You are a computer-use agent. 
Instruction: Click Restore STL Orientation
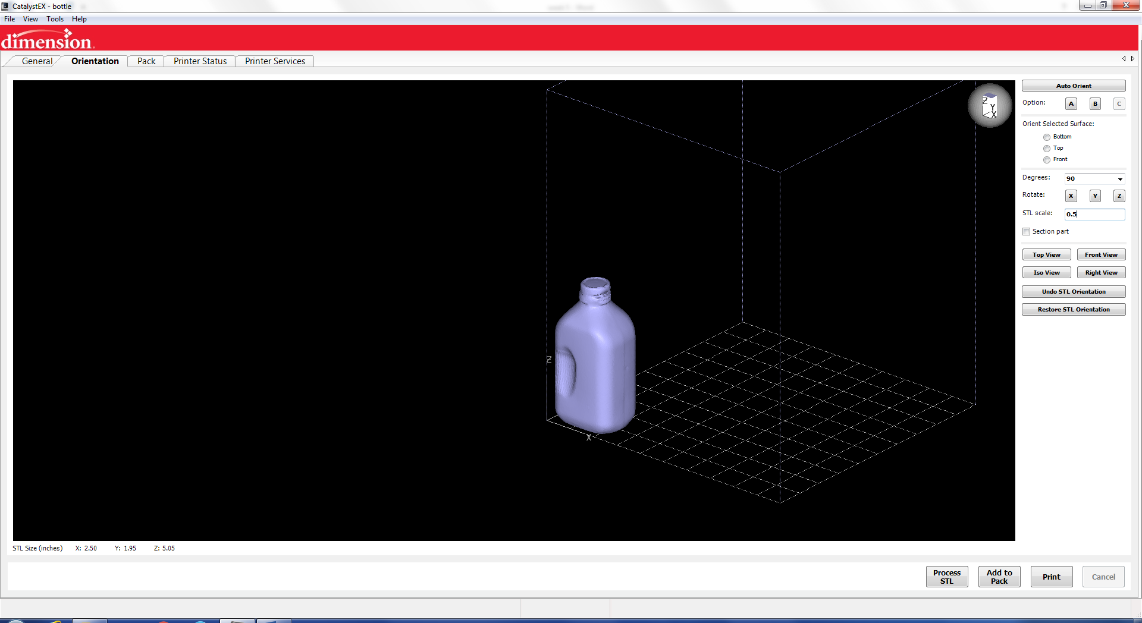pos(1074,310)
